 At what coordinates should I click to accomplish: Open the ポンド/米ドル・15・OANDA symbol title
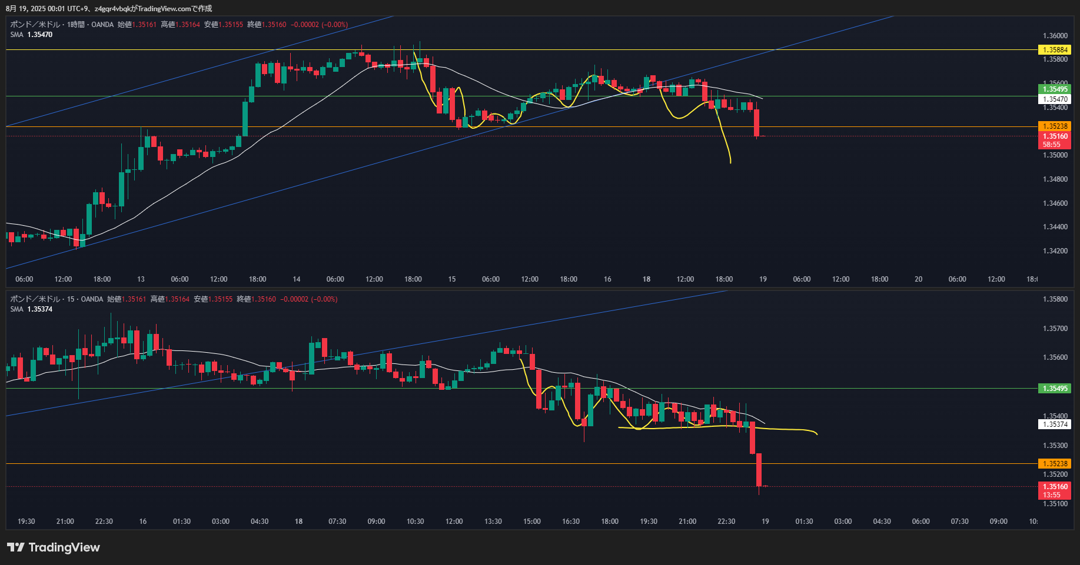coord(57,299)
